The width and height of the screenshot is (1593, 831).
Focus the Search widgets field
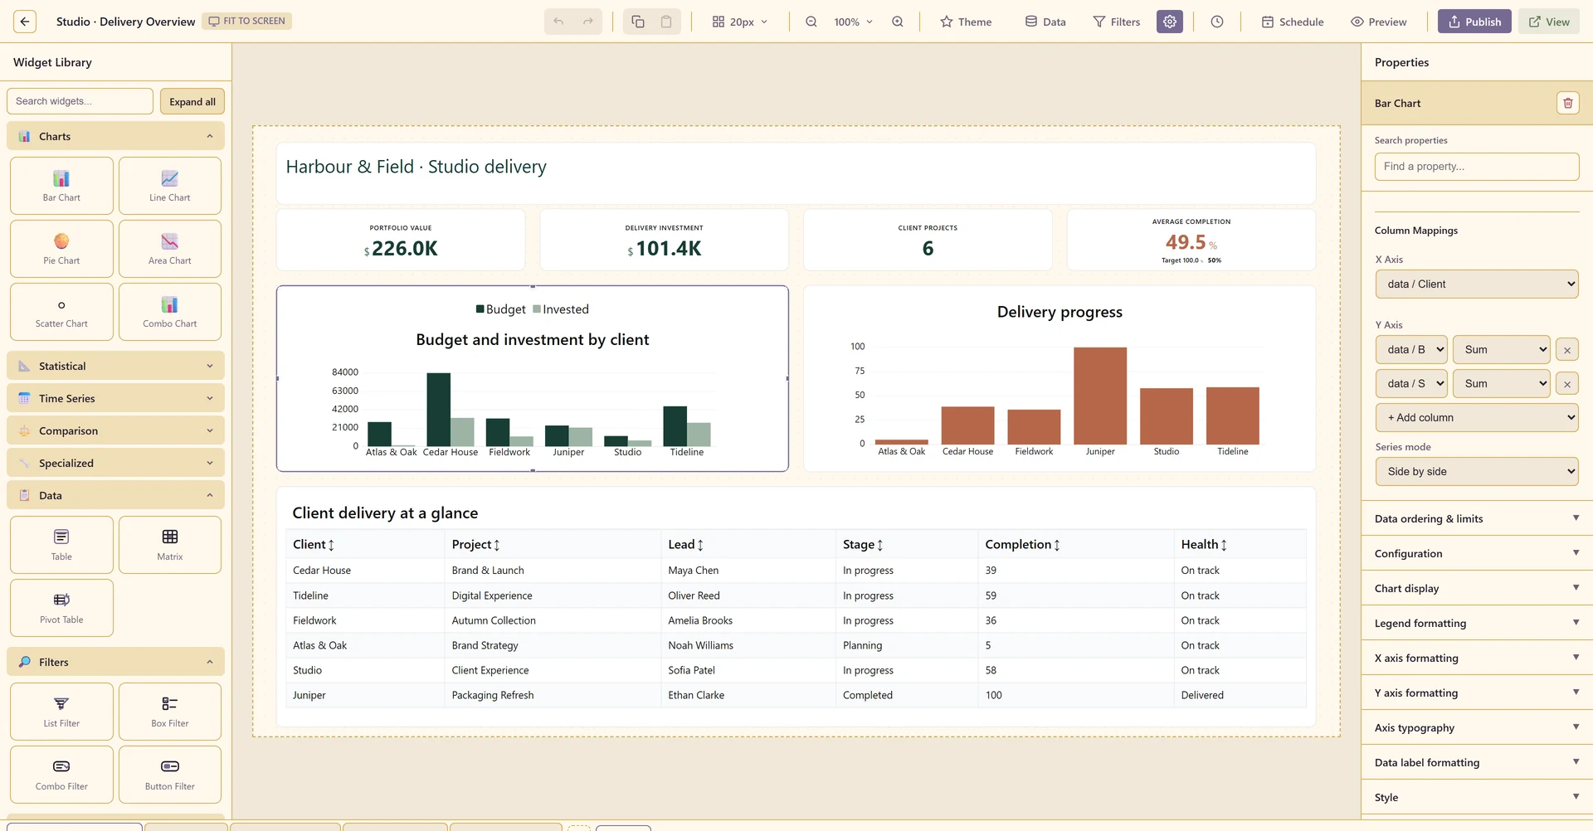pos(80,101)
